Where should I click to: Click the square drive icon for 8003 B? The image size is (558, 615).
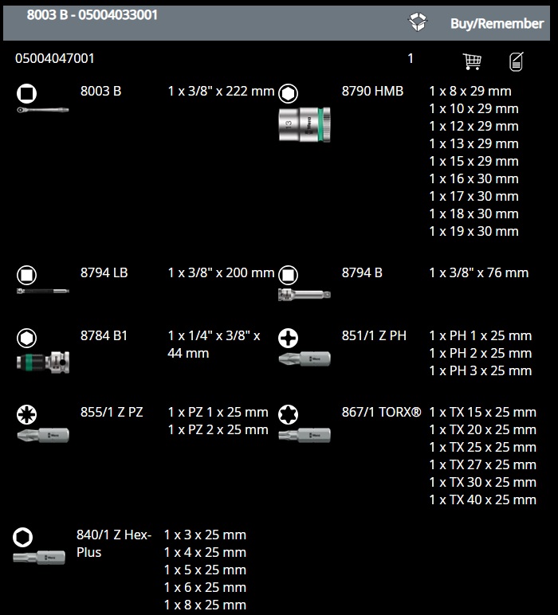pyautogui.click(x=26, y=93)
